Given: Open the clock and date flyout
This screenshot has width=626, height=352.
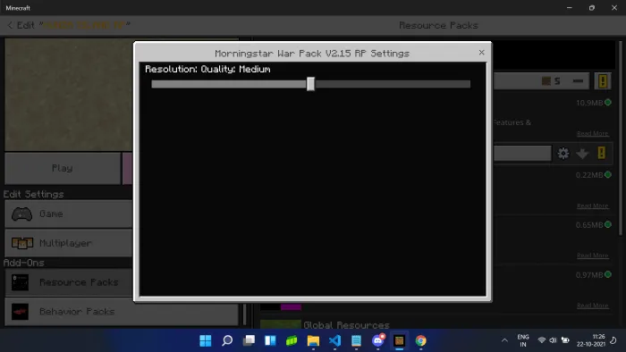Looking at the screenshot, I should (591, 340).
